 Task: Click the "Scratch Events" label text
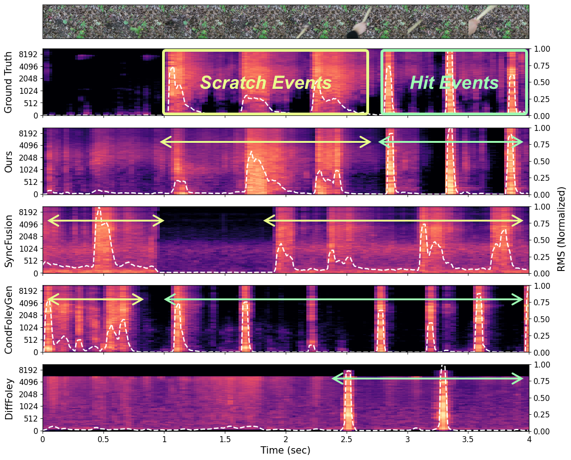point(266,83)
